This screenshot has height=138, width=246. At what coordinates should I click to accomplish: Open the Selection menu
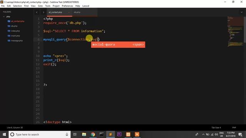click(x=17, y=6)
